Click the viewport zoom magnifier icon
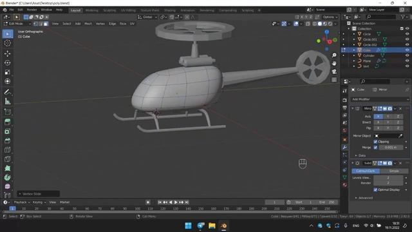Screen dimensions: 412x232 coord(334,55)
